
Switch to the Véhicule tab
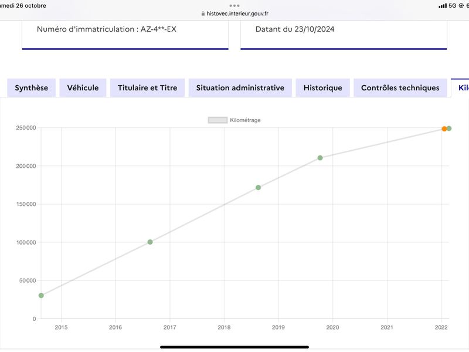pyautogui.click(x=83, y=87)
